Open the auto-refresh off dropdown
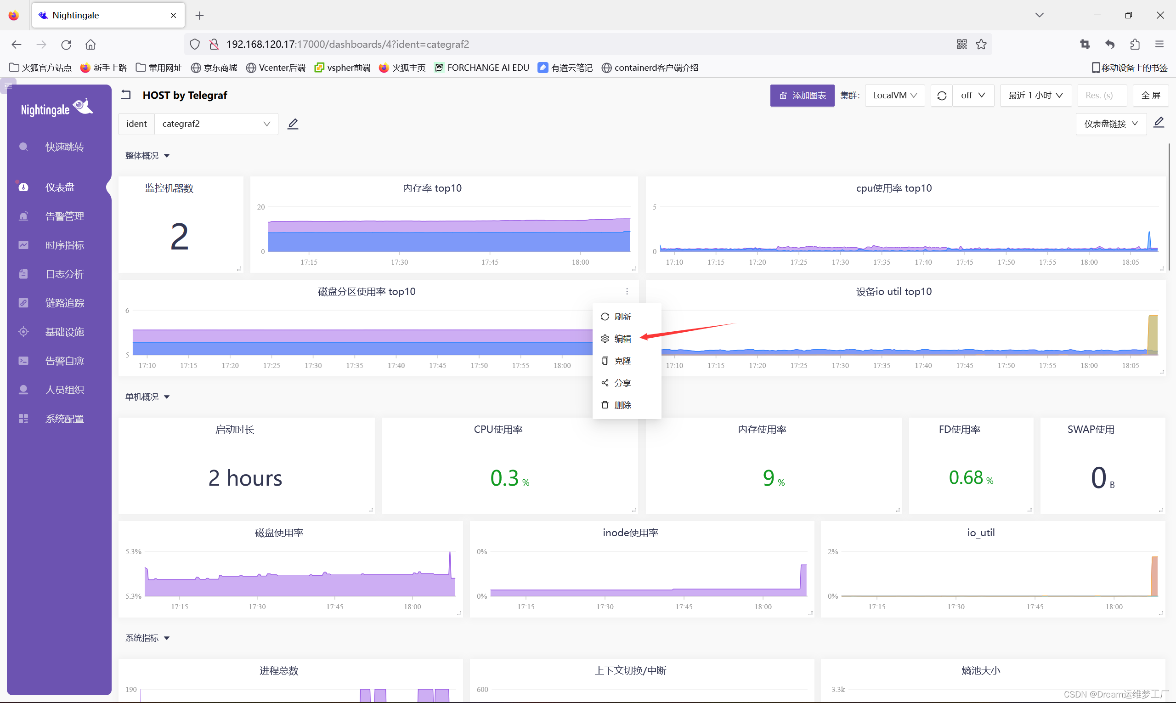1176x703 pixels. [973, 96]
